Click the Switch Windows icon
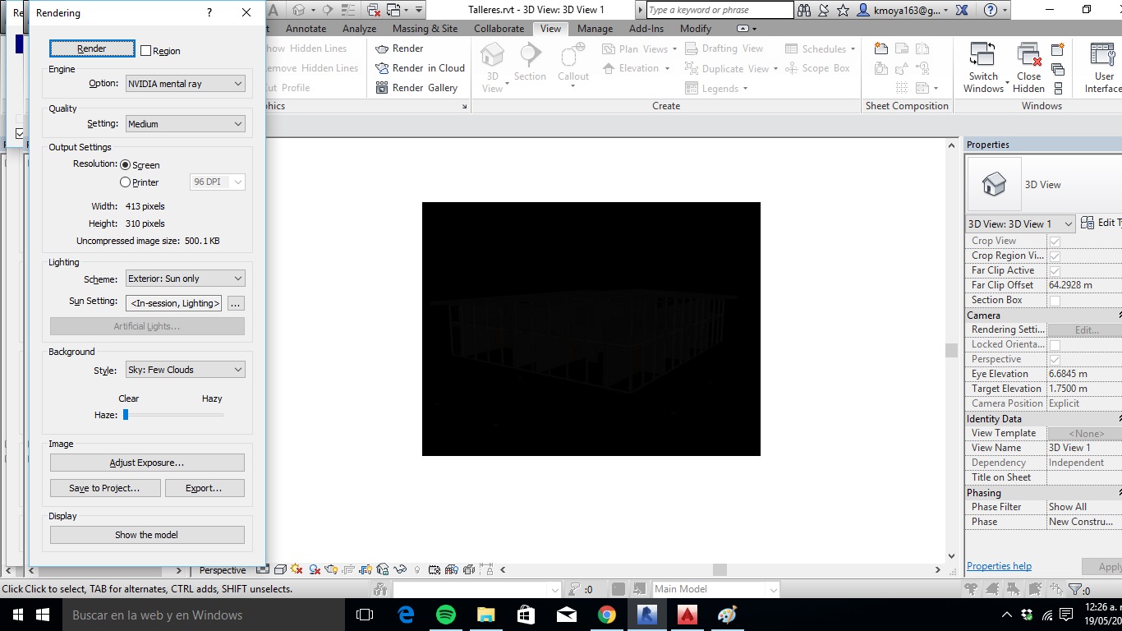The width and height of the screenshot is (1122, 631). [983, 58]
